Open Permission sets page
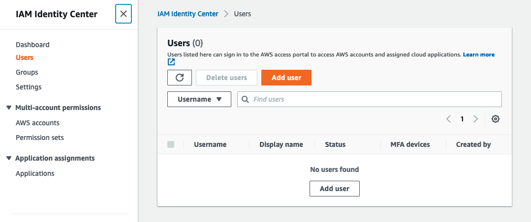The width and height of the screenshot is (531, 222). coord(40,138)
